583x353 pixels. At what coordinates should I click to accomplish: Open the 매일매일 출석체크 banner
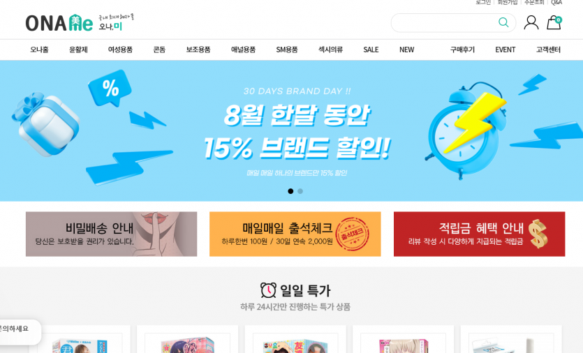point(295,234)
